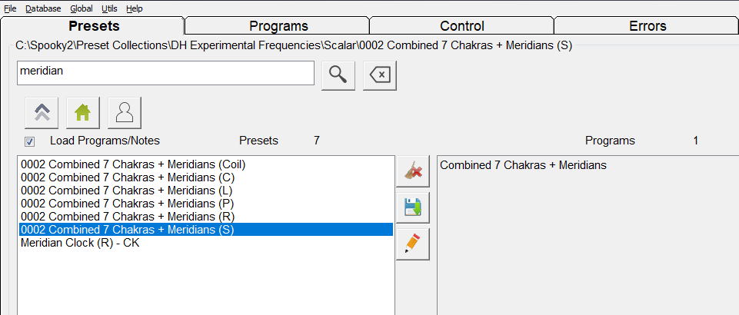This screenshot has width=739, height=315.
Task: Open the File menu
Action: pyautogui.click(x=10, y=8)
